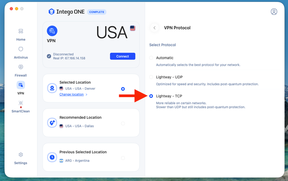Open the Antivirus shield section
Screen dimensions: 288x181
coord(21,53)
